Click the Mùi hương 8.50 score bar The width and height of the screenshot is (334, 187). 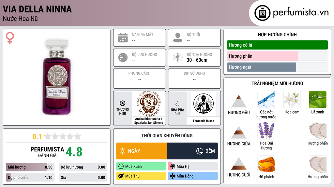pos(30,167)
